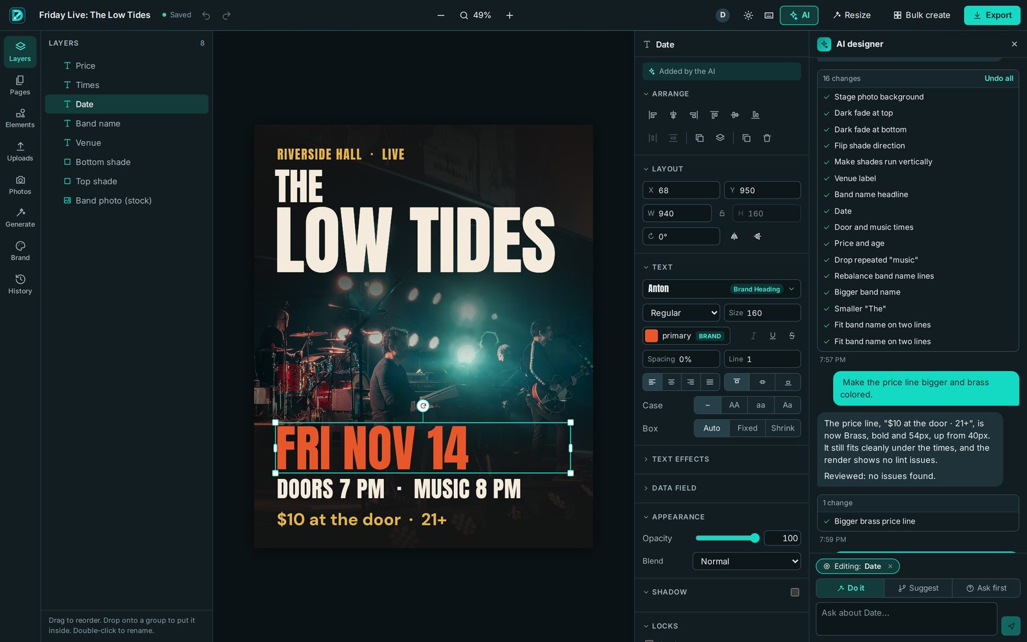Zoom out with the minus icon
Image resolution: width=1027 pixels, height=642 pixels.
coord(441,15)
